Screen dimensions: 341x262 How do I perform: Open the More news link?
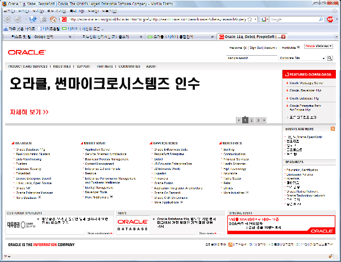pos(208,234)
